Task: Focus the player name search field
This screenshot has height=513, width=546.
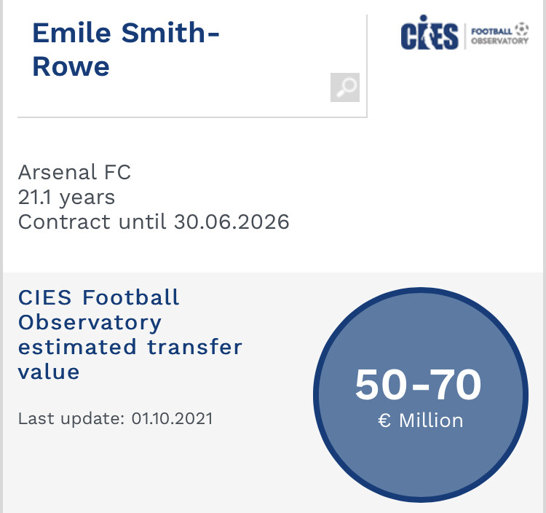Action: pyautogui.click(x=192, y=66)
